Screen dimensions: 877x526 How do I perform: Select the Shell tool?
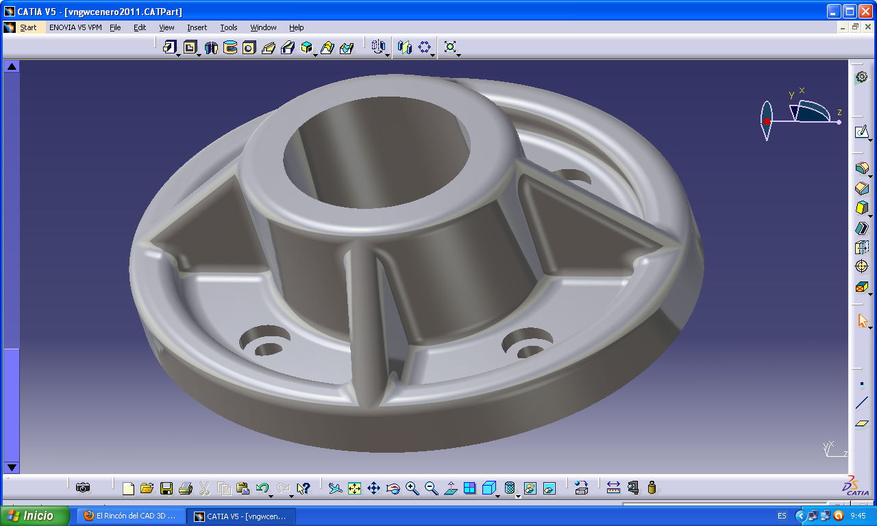coord(862,228)
